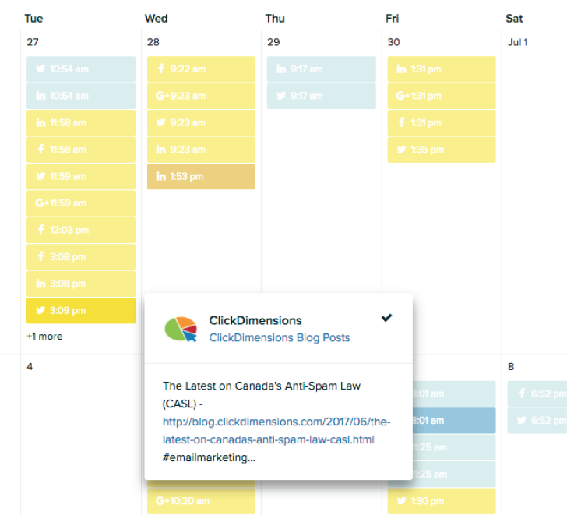Click the ClickDimensions pie chart logo
The image size is (567, 515).
[x=181, y=329]
